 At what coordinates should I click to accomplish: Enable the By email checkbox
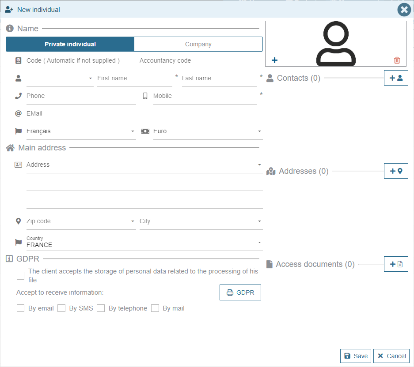(20, 308)
